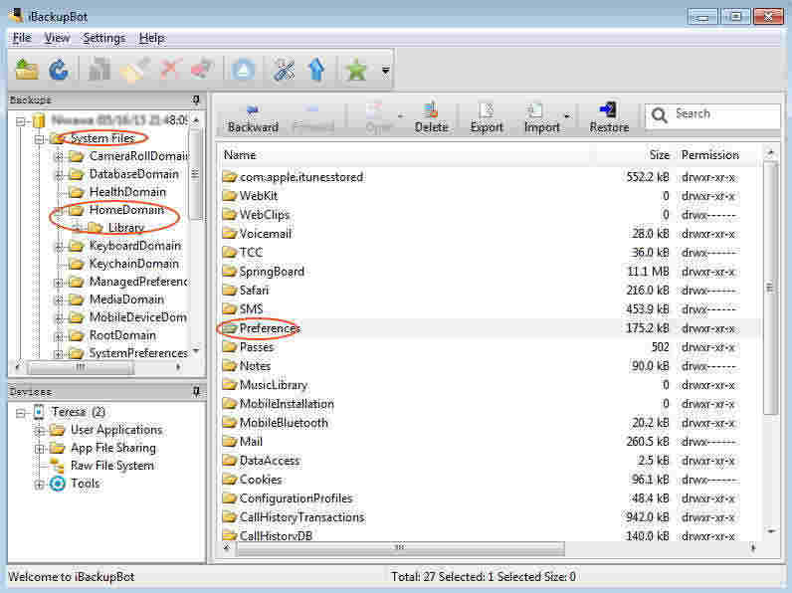
Task: Click the blue up arrow toolbar icon
Action: pos(316,70)
